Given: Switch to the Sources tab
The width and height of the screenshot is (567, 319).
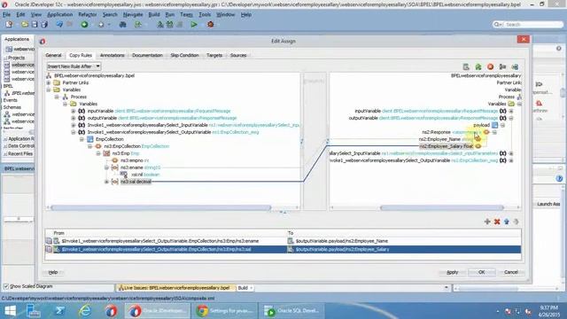Looking at the screenshot, I should click(238, 55).
